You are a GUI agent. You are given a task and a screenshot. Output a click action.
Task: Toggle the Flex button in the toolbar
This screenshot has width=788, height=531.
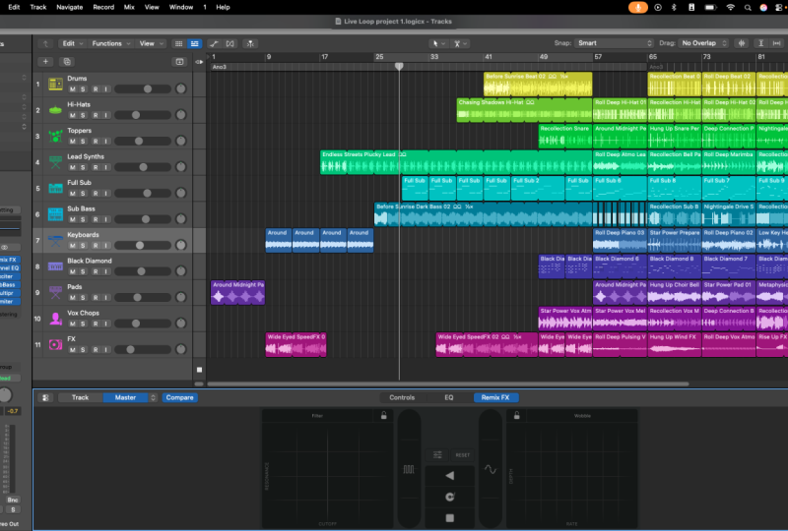230,43
